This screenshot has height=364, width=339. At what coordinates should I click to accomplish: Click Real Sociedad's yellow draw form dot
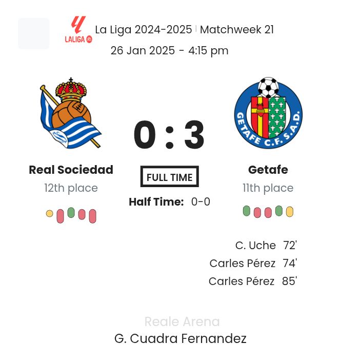pos(49,213)
